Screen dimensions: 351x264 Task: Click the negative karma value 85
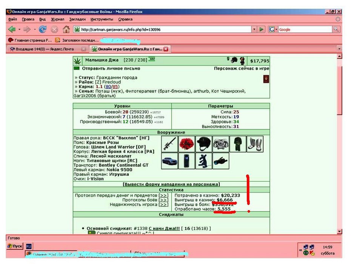coord(115,87)
